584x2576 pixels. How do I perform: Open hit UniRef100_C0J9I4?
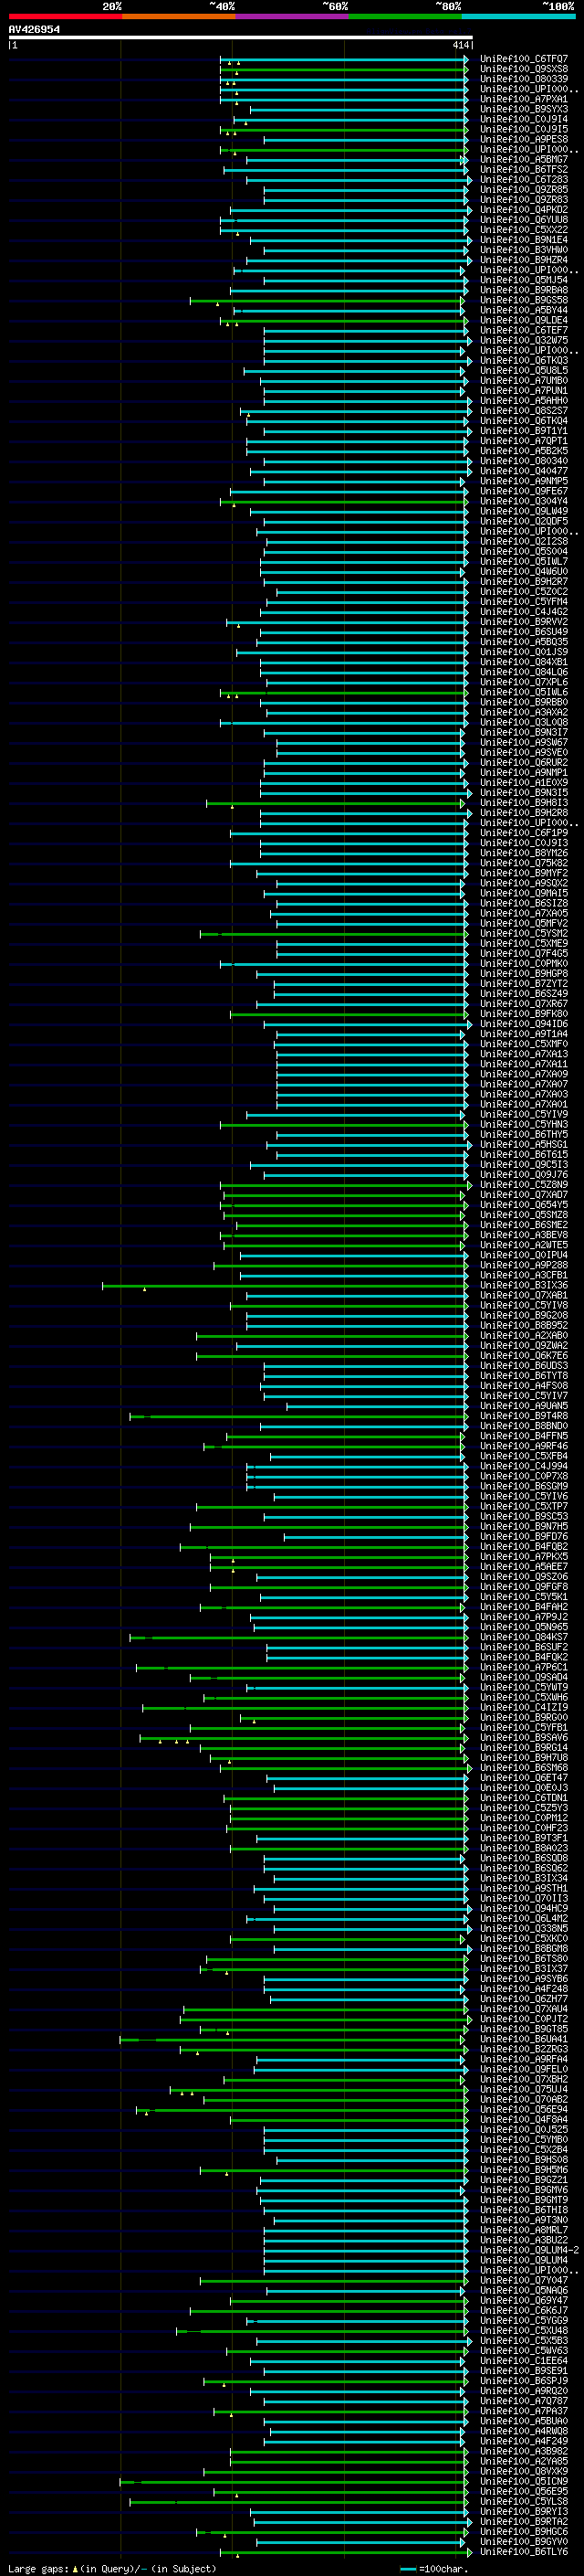[523, 119]
